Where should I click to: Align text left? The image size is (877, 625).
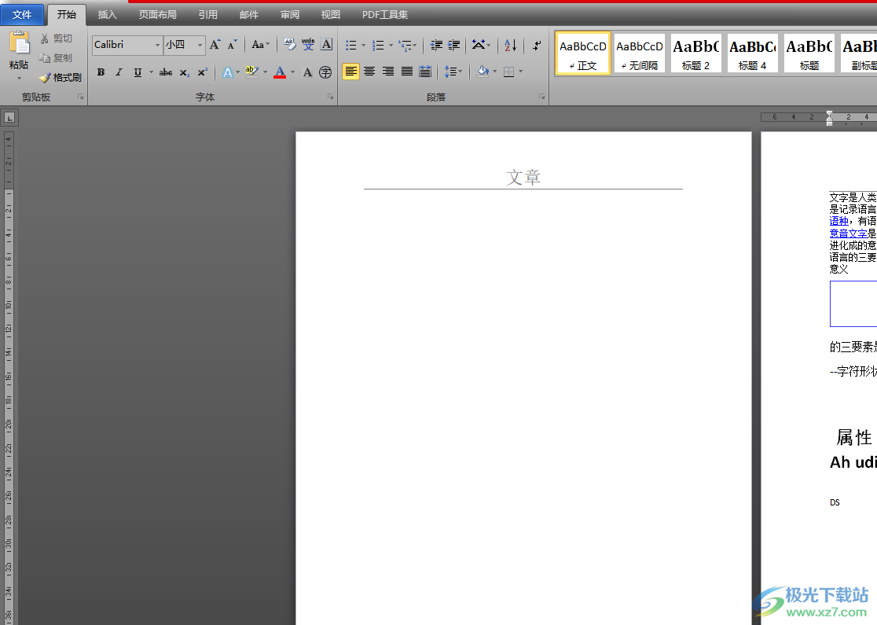350,71
